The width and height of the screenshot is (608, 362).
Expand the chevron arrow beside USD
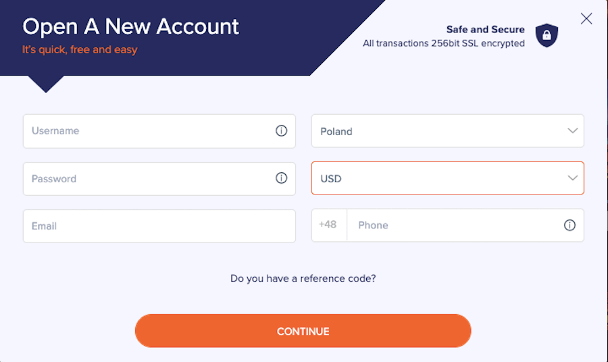click(572, 178)
